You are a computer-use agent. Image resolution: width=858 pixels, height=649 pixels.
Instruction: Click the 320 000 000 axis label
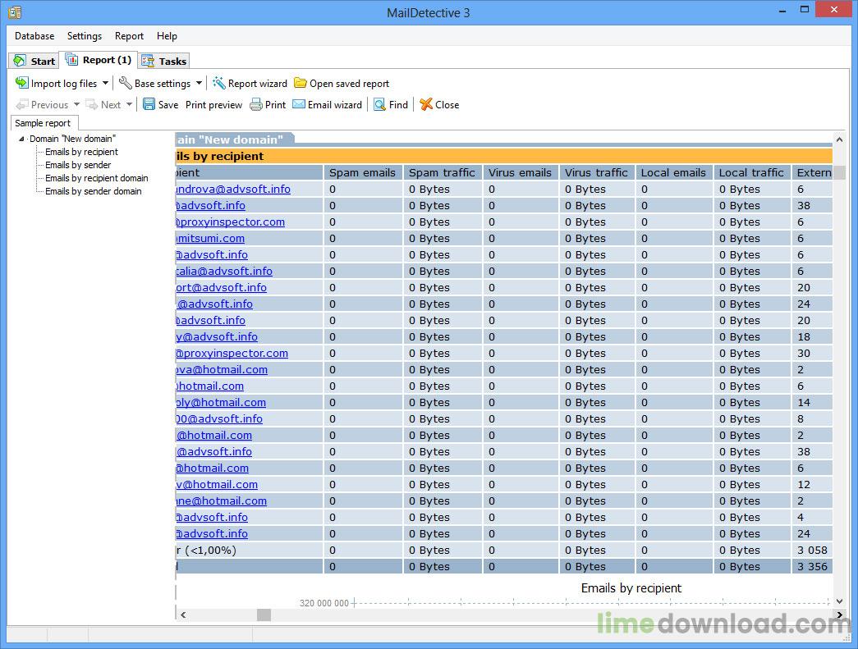[x=324, y=603]
